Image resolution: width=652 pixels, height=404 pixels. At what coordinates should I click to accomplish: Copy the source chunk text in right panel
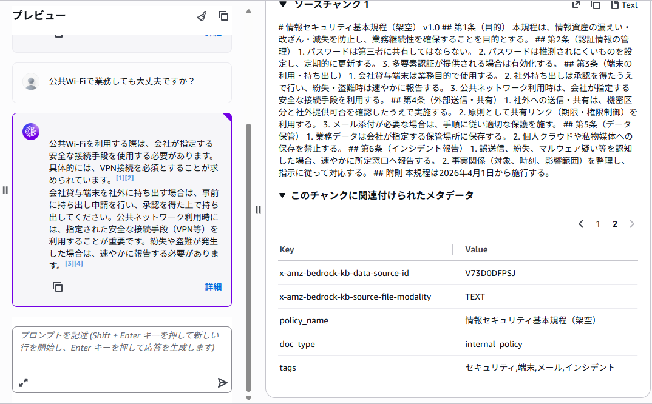point(596,5)
